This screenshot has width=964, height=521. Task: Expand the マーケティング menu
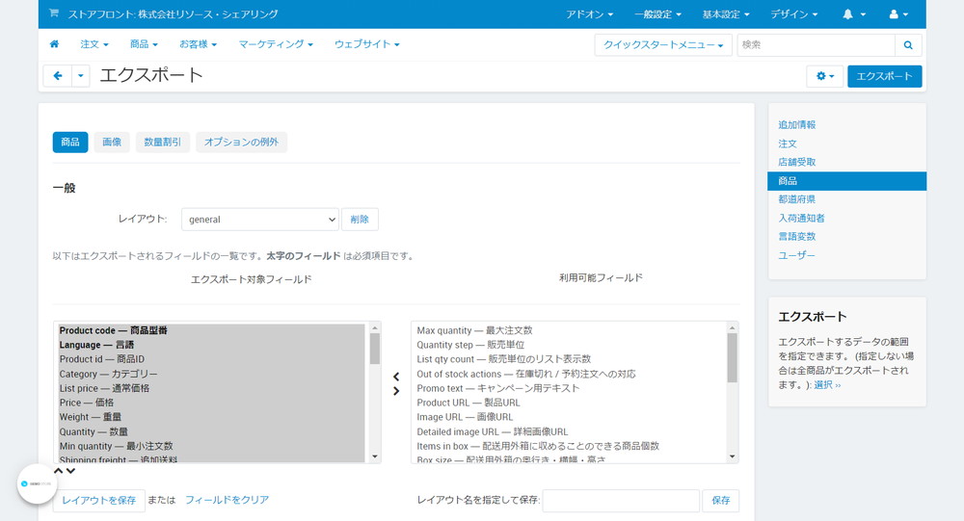point(276,44)
